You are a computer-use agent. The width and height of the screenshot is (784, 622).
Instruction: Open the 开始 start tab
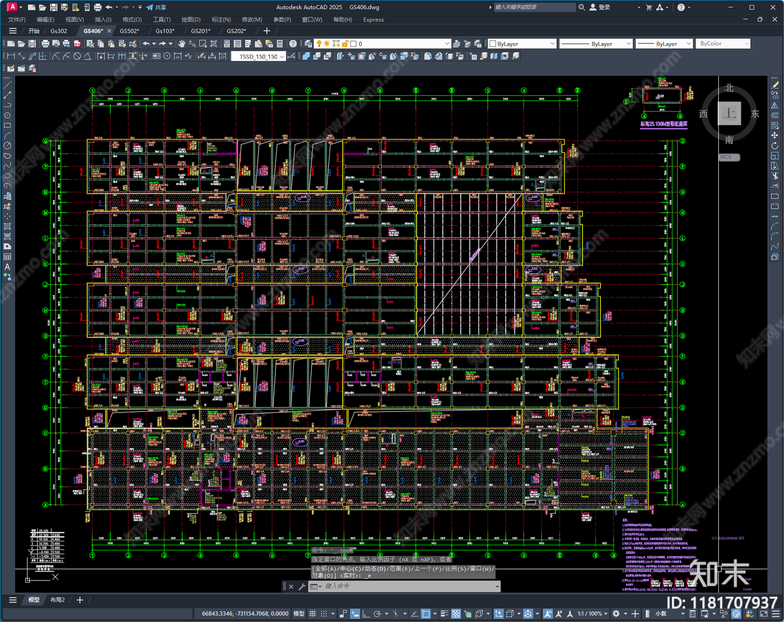[x=34, y=31]
